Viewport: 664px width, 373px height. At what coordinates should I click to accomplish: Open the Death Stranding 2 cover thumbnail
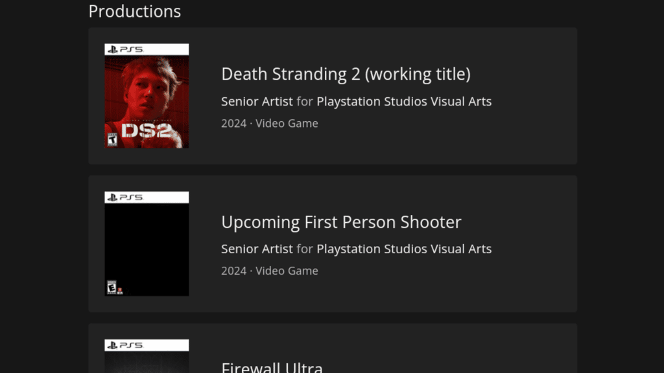pyautogui.click(x=147, y=96)
